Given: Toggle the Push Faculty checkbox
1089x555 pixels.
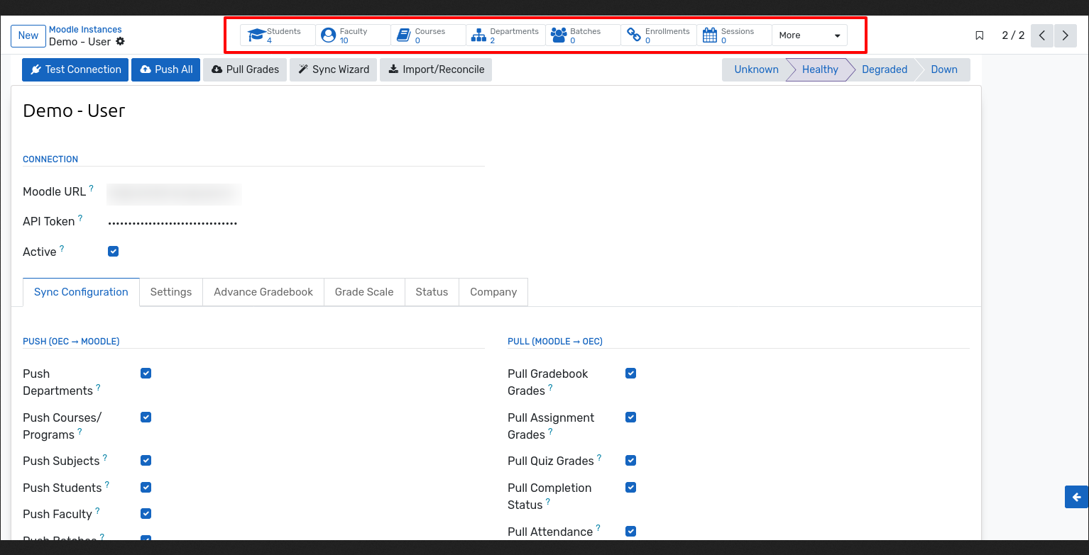Looking at the screenshot, I should pos(146,513).
